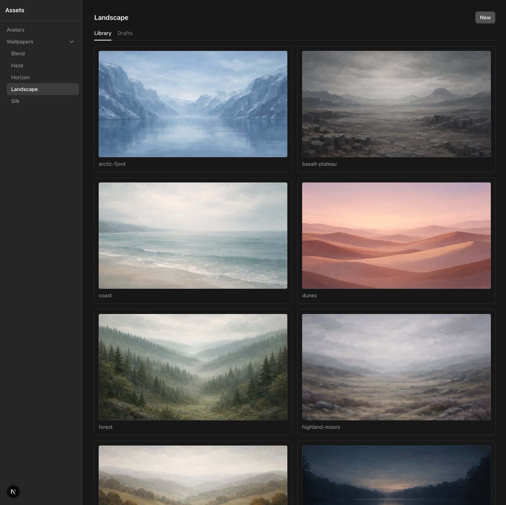Select Wallpapers in the sidebar

pos(20,42)
